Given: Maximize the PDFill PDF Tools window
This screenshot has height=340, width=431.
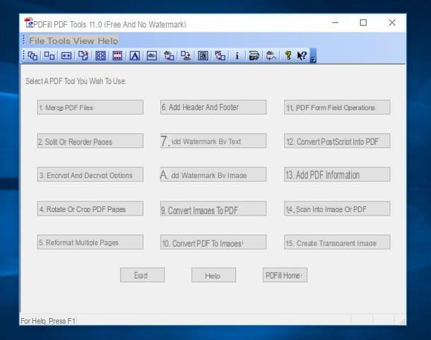Looking at the screenshot, I should click(x=363, y=23).
